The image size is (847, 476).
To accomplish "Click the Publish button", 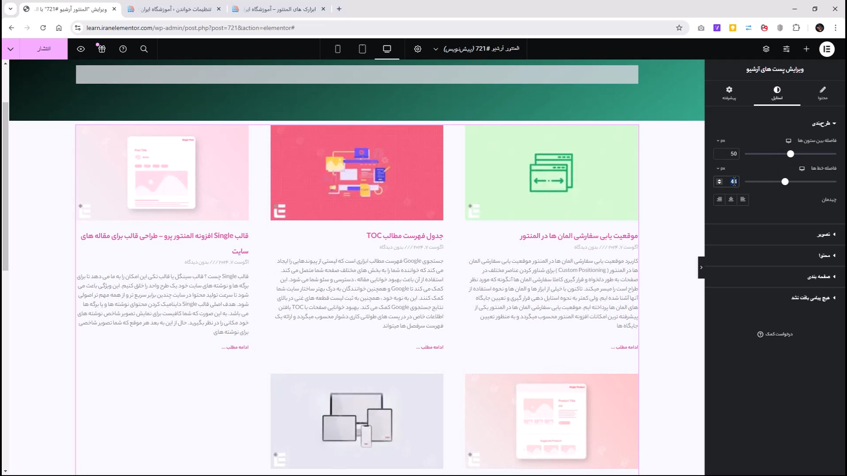I will pos(44,49).
